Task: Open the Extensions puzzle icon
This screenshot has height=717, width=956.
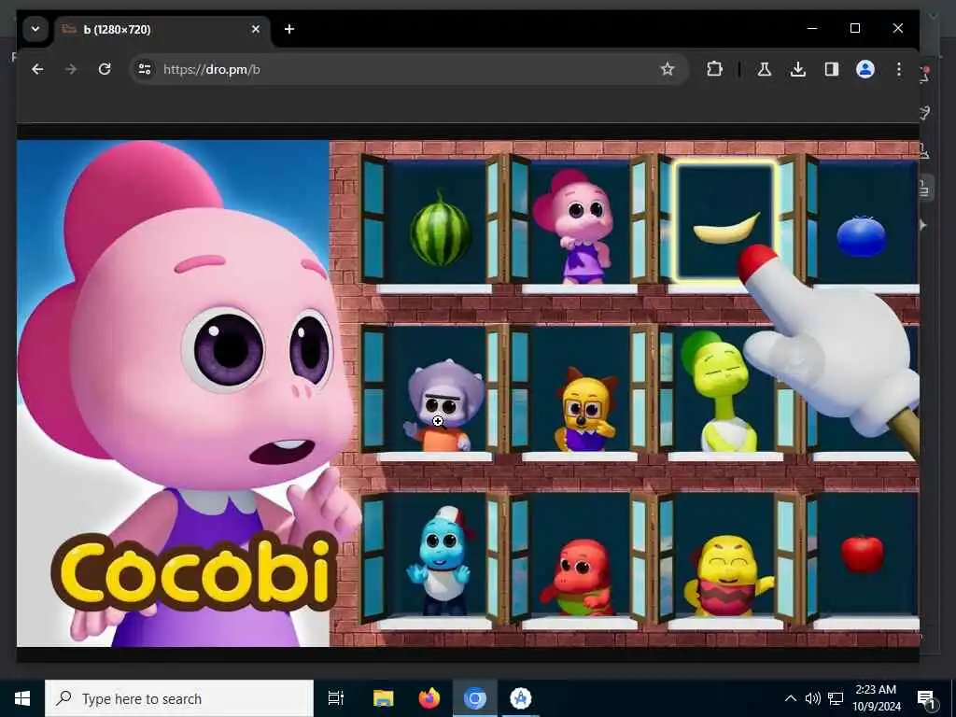Action: coord(714,69)
